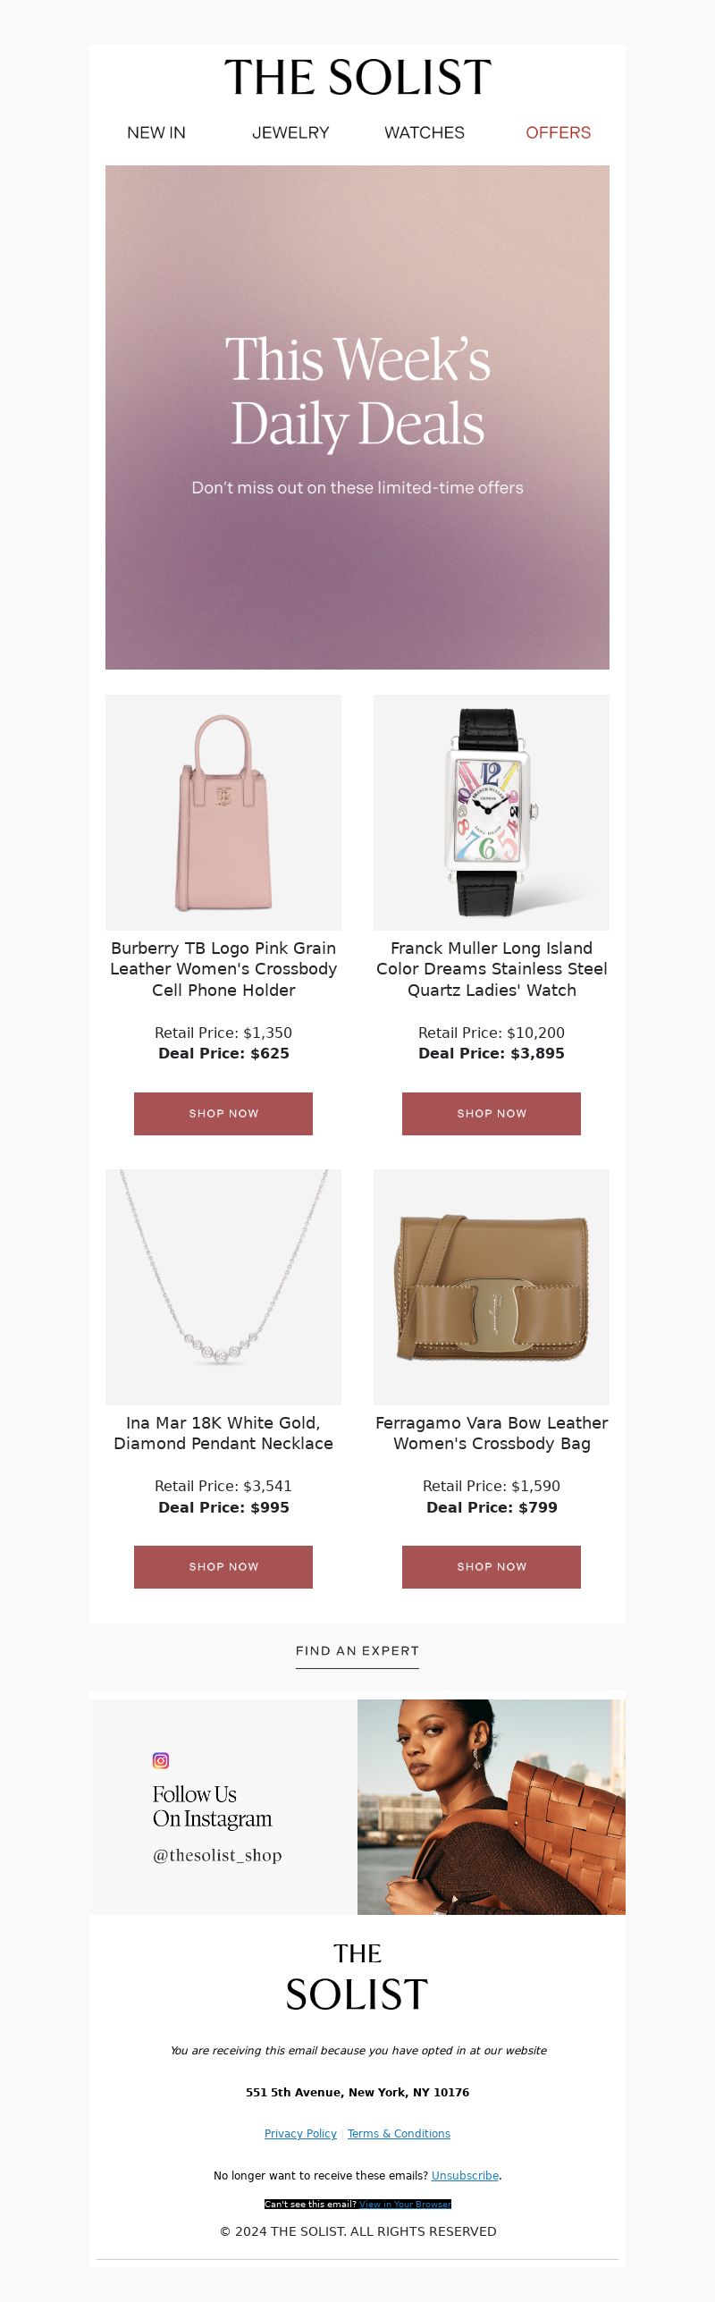Shop now for the Ina Mar necklace
Screen dimensions: 715x2302
pyautogui.click(x=223, y=1567)
